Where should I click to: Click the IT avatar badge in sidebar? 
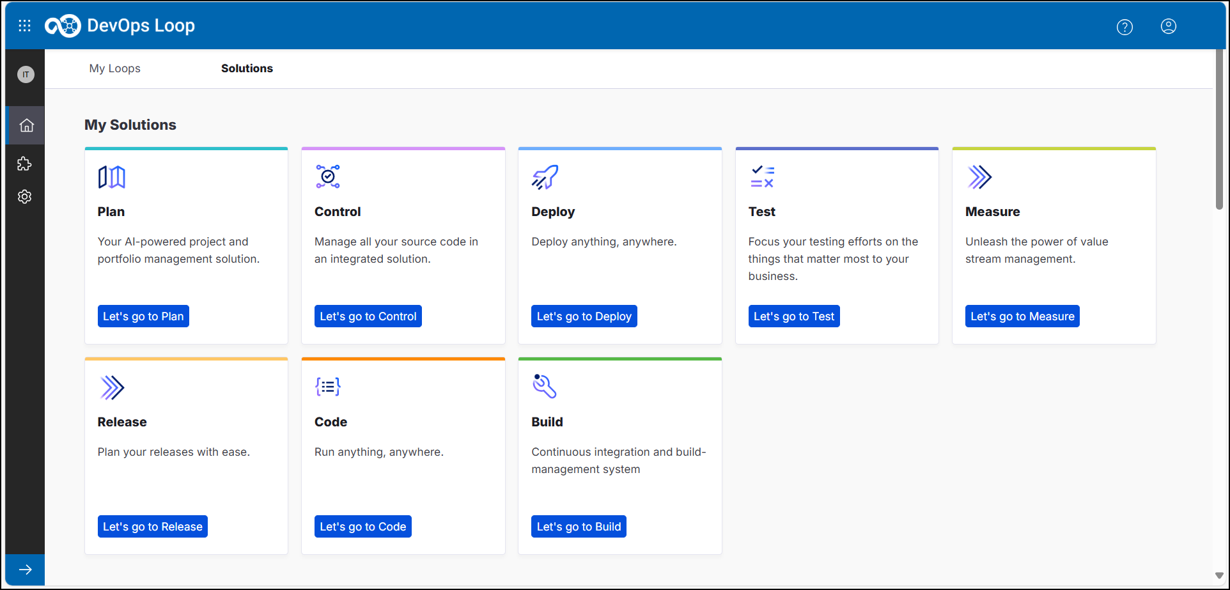click(x=26, y=74)
